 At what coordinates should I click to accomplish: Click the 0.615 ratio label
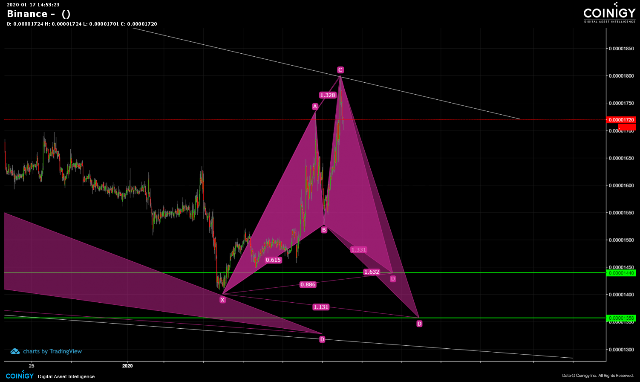(x=273, y=260)
